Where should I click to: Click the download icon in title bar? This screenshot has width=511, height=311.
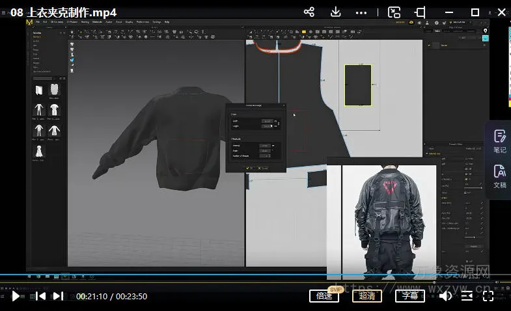point(336,12)
